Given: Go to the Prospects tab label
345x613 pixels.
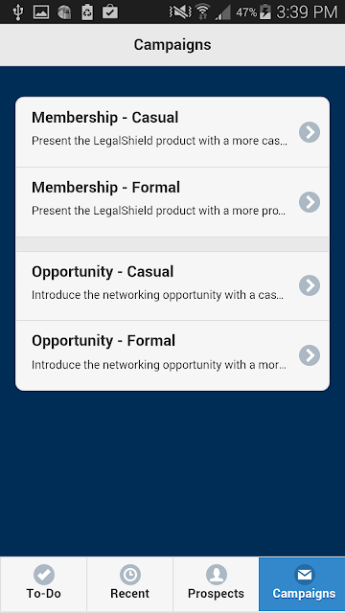Looking at the screenshot, I should pos(216,594).
